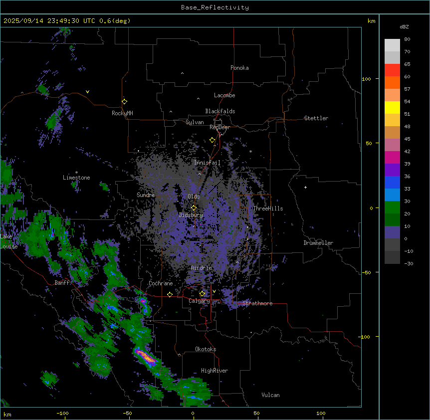
Task: Pick the magenta swatch in the dBZ legend
Action: tap(392, 157)
